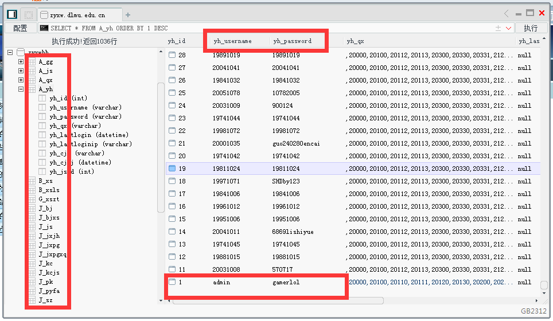Click the J_kc table icon
Image resolution: width=553 pixels, height=321 pixels.
click(32, 263)
